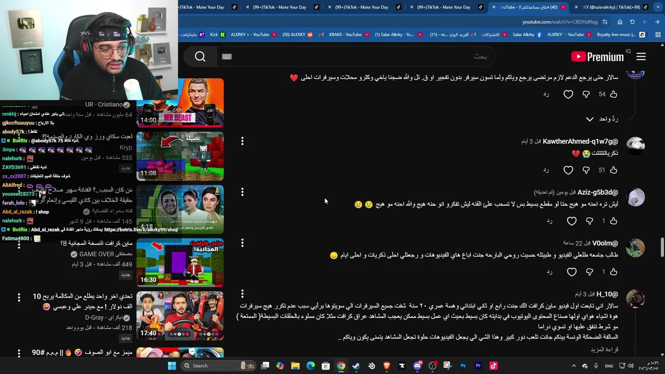665x374 pixels.
Task: Reply 'رد' to @Aziz-g5b3d comment
Action: point(549,221)
